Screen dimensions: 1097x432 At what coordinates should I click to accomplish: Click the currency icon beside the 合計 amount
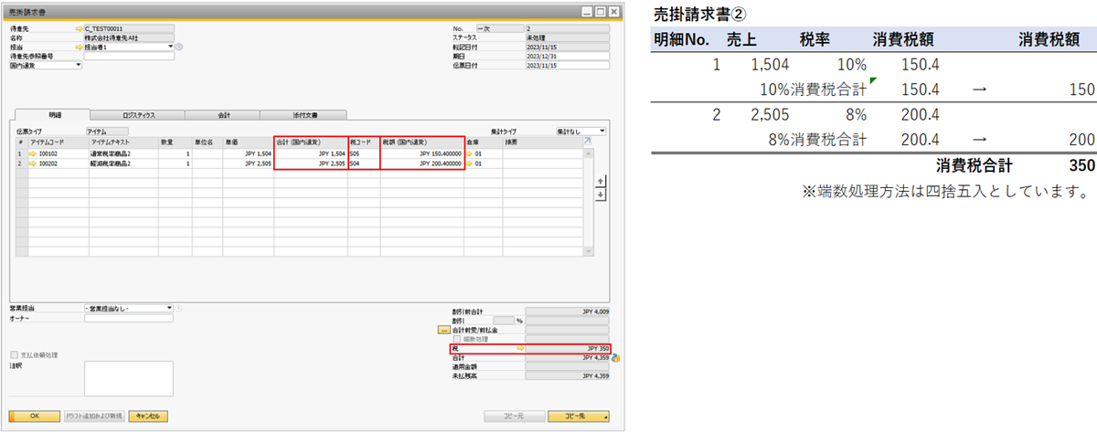tap(615, 358)
